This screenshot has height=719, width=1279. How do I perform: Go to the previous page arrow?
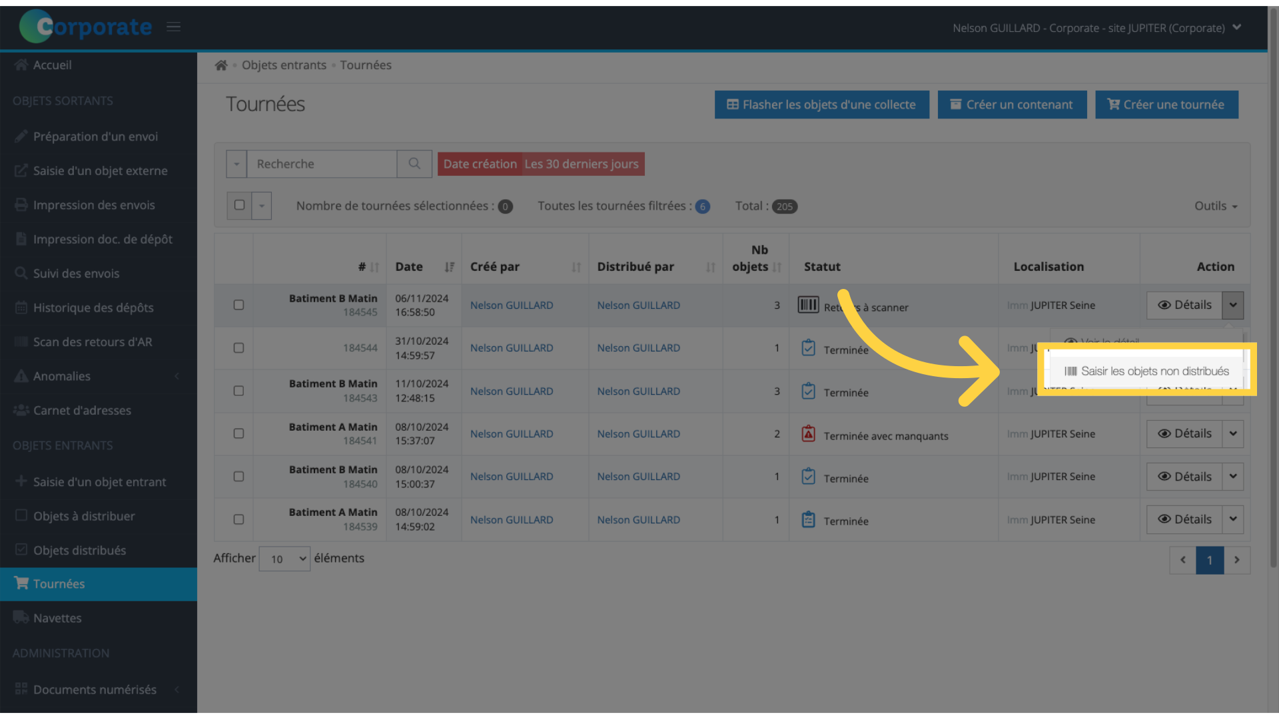click(x=1183, y=560)
